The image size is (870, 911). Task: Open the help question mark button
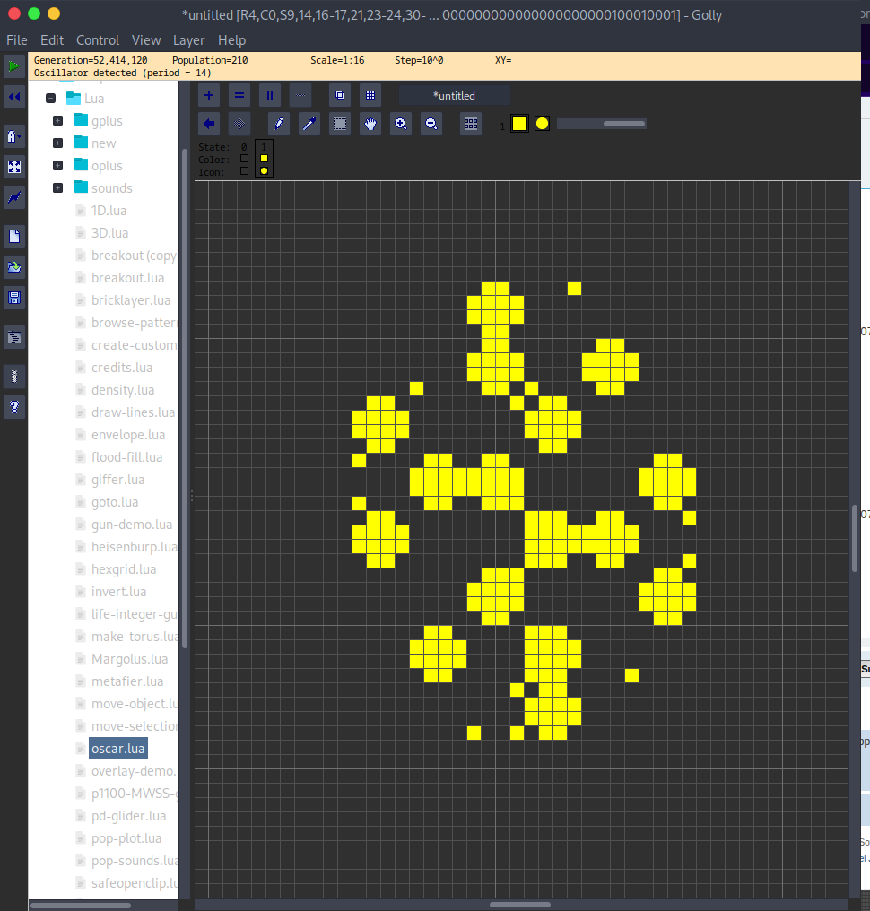click(14, 407)
